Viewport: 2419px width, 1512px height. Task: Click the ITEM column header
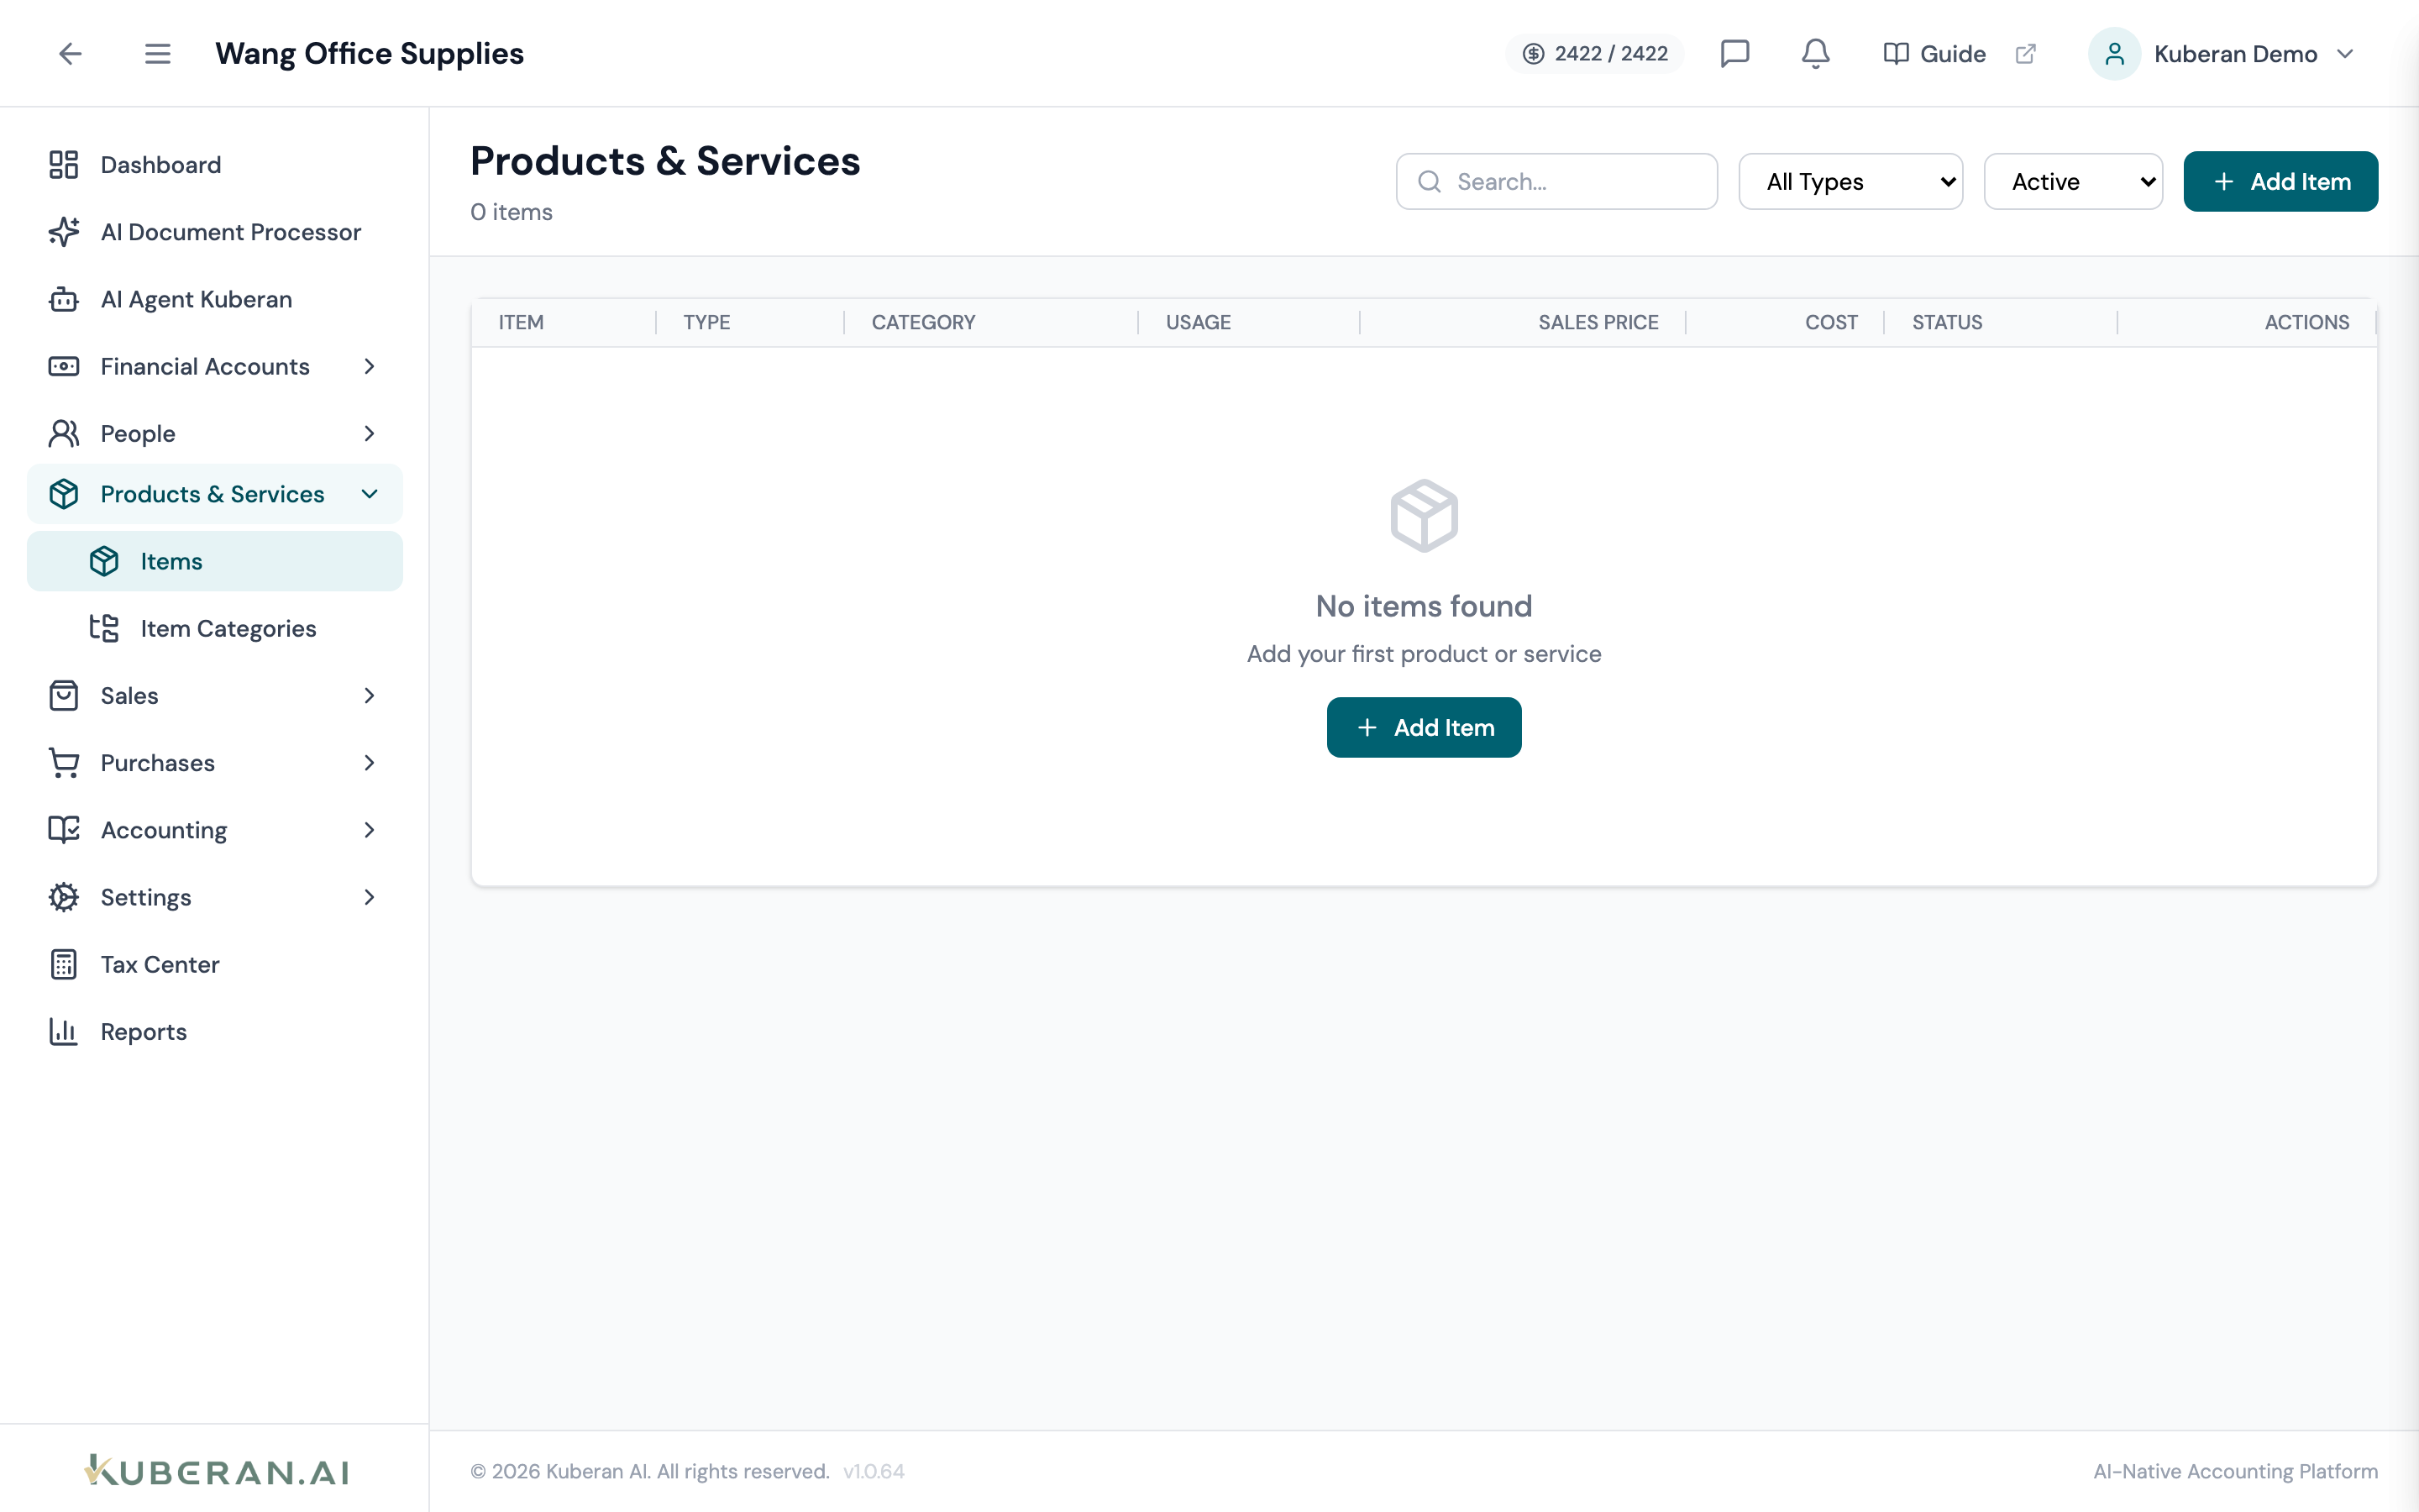point(521,322)
